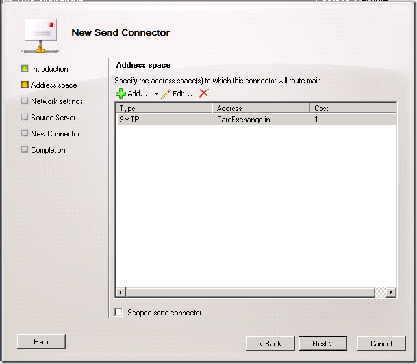Screen dimensions: 417x364
Task: Click the Network settings step indicator
Action: click(x=25, y=101)
